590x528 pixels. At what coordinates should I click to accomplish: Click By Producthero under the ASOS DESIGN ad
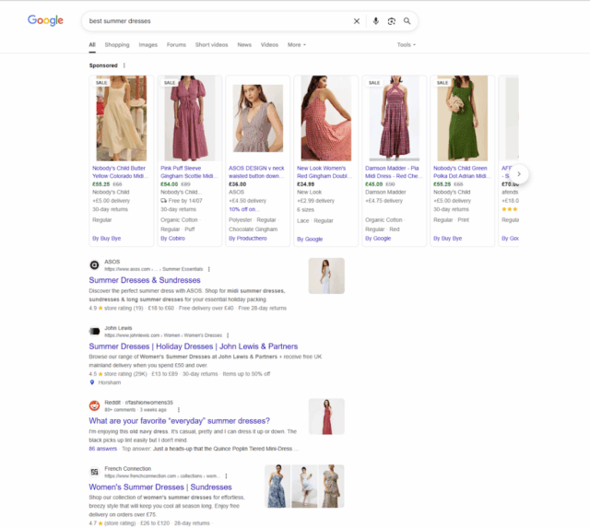248,239
